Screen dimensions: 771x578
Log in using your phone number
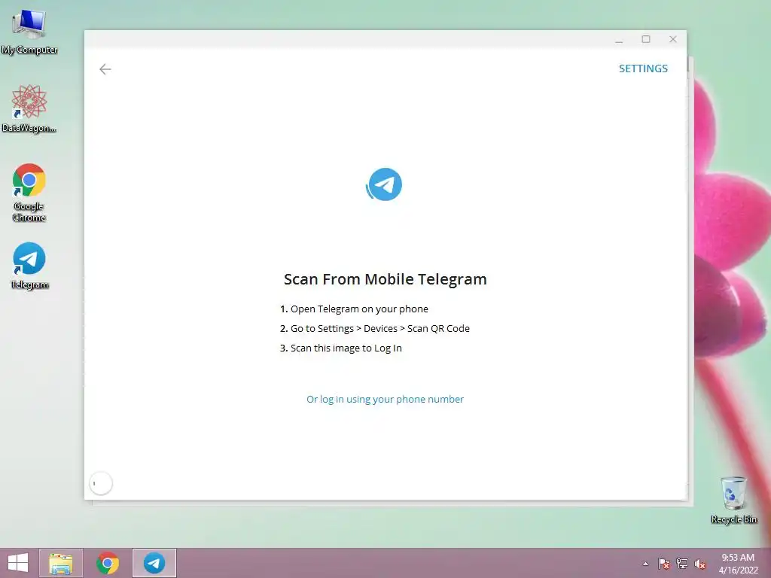click(385, 399)
